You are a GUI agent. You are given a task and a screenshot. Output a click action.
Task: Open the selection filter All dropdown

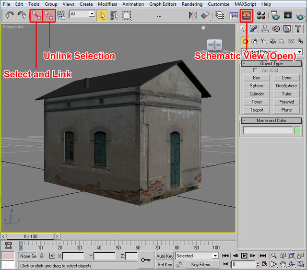click(82, 14)
